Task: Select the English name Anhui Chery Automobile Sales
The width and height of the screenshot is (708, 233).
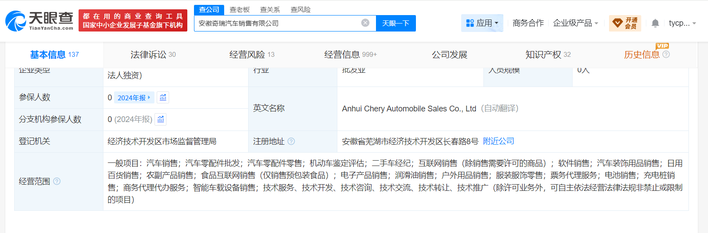Action: pos(409,109)
